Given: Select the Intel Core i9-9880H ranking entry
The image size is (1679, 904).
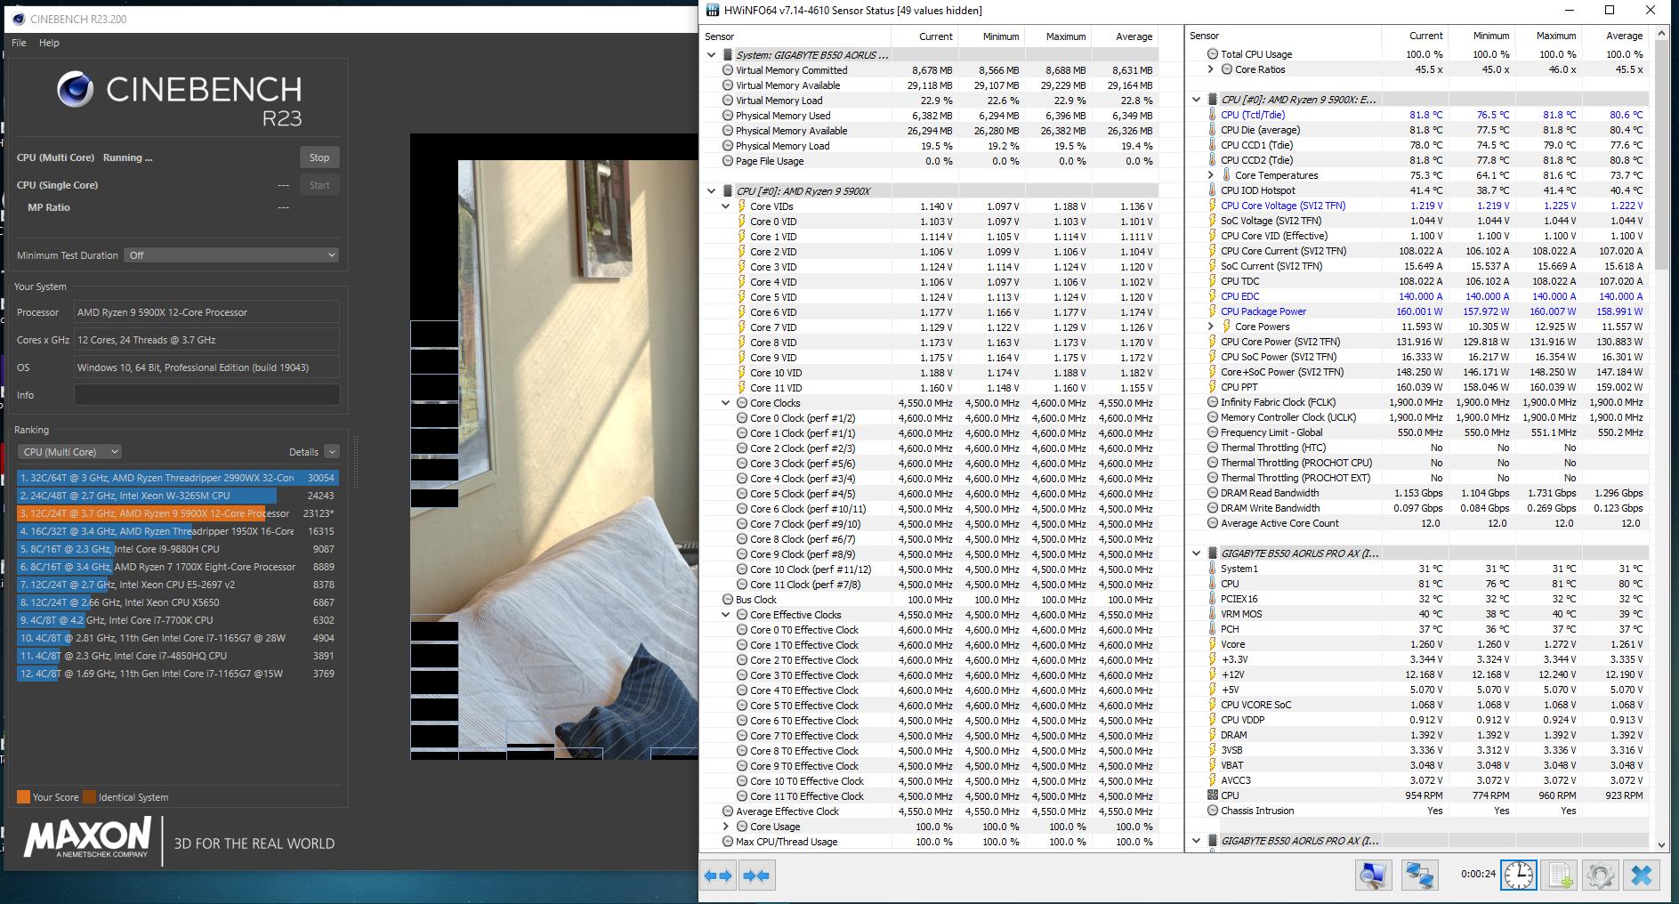Looking at the screenshot, I should point(177,549).
